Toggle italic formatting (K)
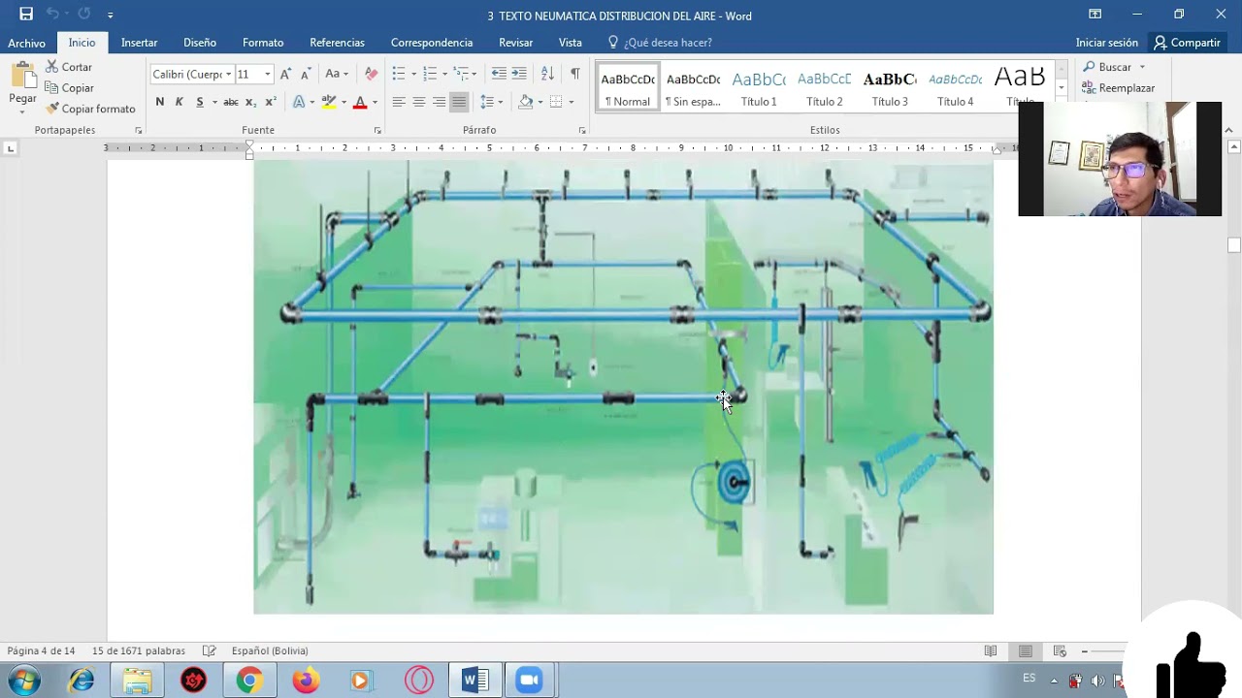Screen dimensions: 1242x698 (x=180, y=102)
